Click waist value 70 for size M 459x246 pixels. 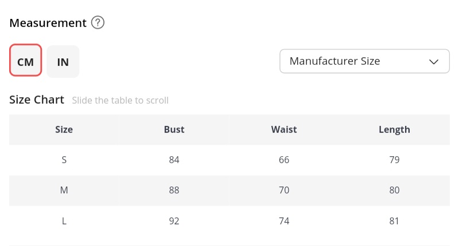coord(284,190)
